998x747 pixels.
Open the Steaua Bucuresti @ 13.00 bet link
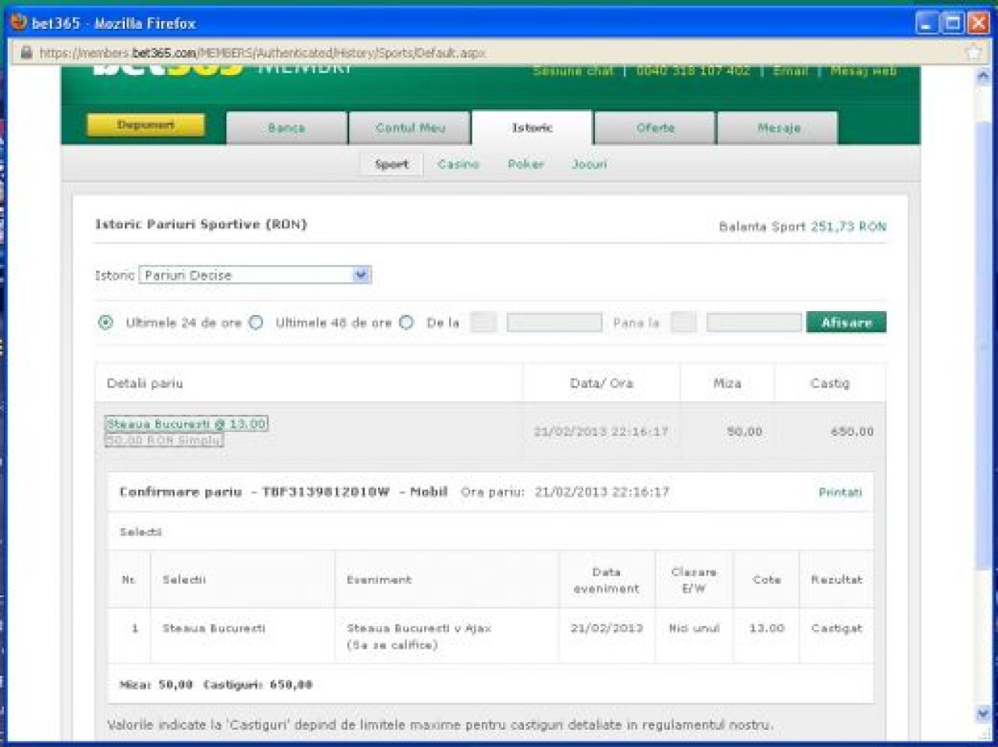tap(187, 424)
